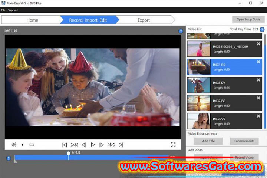Viewport: 267px width, 178px height.
Task: Jump to the start of the clip
Action: click(65, 145)
